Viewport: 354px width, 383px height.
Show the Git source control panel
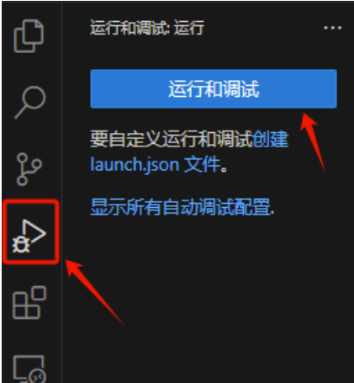29,169
